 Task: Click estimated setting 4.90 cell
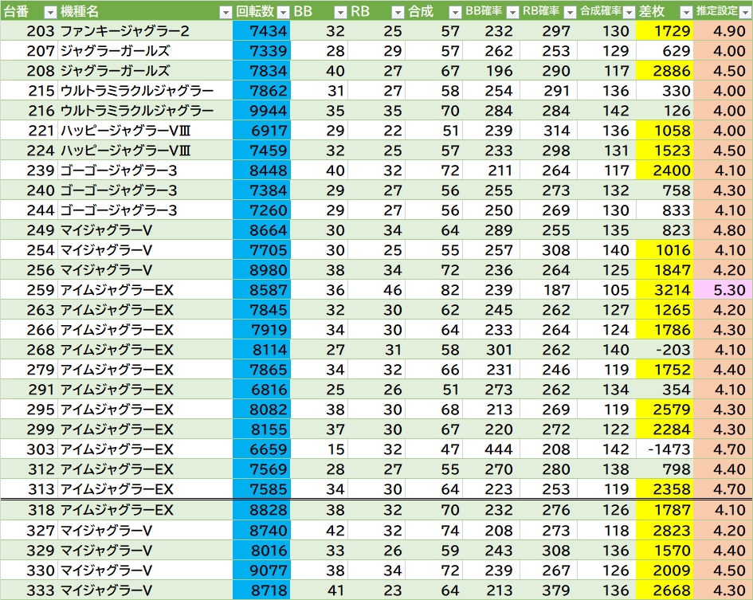[x=723, y=31]
